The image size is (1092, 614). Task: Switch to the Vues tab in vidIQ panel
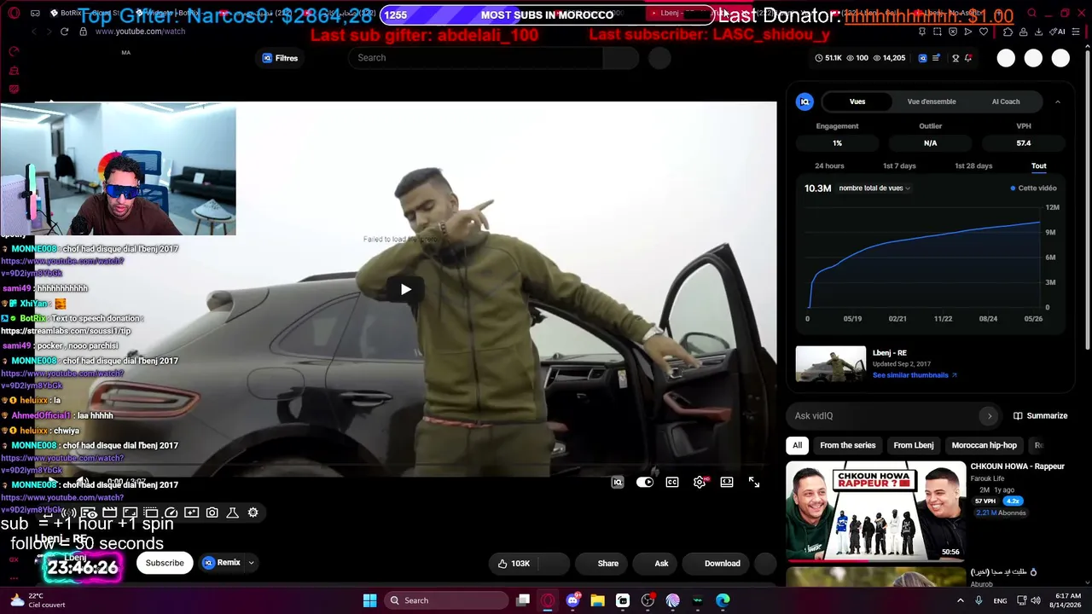[857, 101]
